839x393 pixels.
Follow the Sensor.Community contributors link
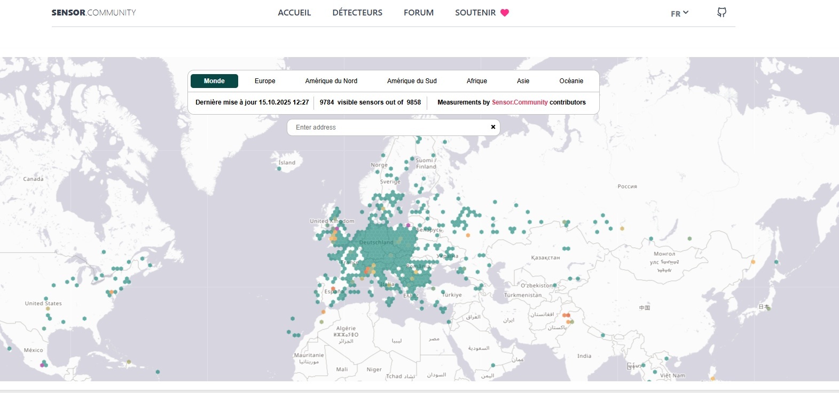[520, 102]
